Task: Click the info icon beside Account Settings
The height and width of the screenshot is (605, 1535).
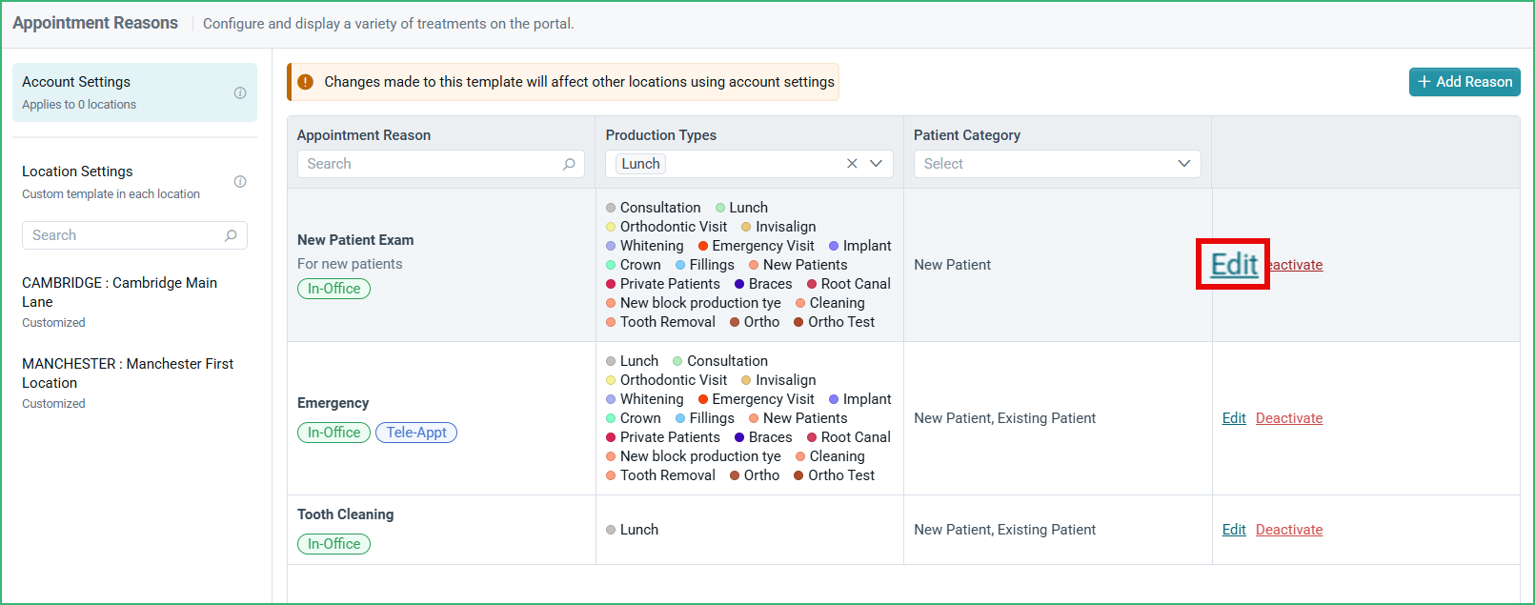Action: (x=240, y=92)
